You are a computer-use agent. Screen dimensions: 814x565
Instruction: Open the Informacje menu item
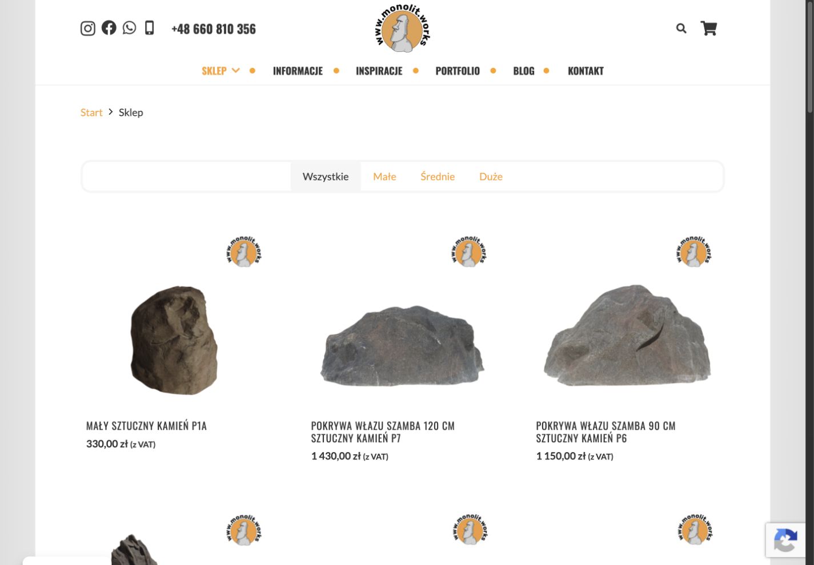298,71
